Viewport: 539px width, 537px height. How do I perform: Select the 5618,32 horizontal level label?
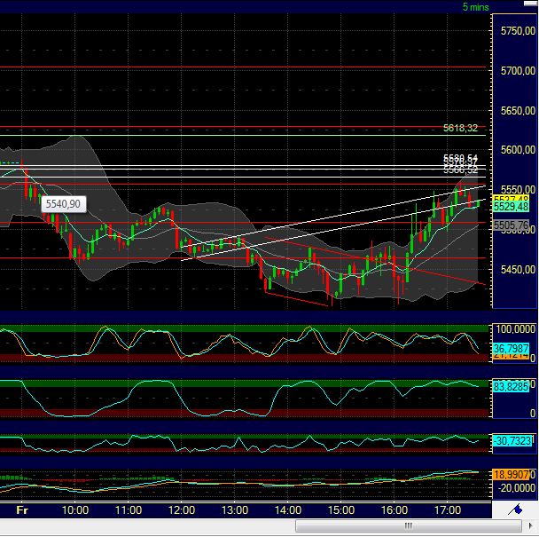(460, 128)
